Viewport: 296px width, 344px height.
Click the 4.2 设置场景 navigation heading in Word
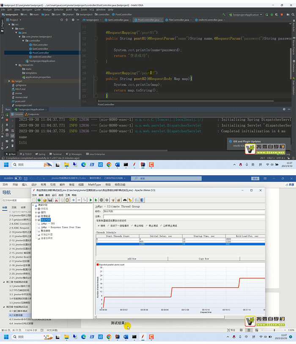tap(16, 315)
